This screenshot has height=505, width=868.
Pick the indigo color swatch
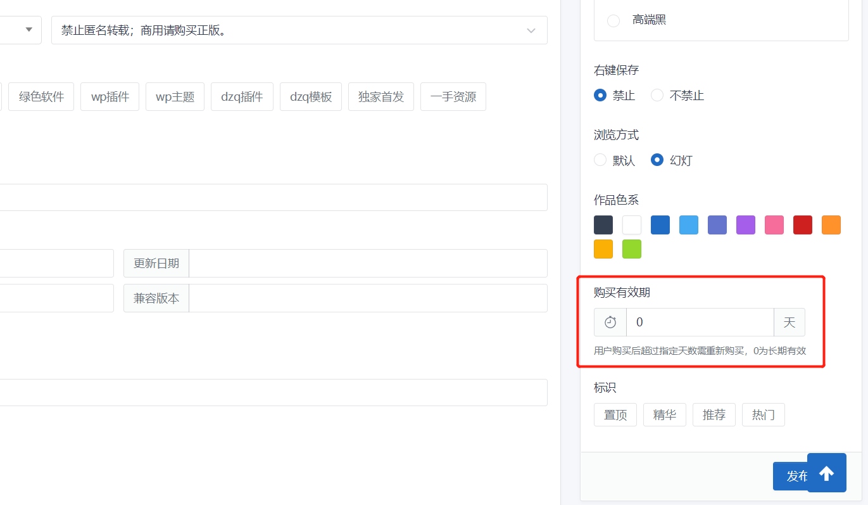coord(717,225)
